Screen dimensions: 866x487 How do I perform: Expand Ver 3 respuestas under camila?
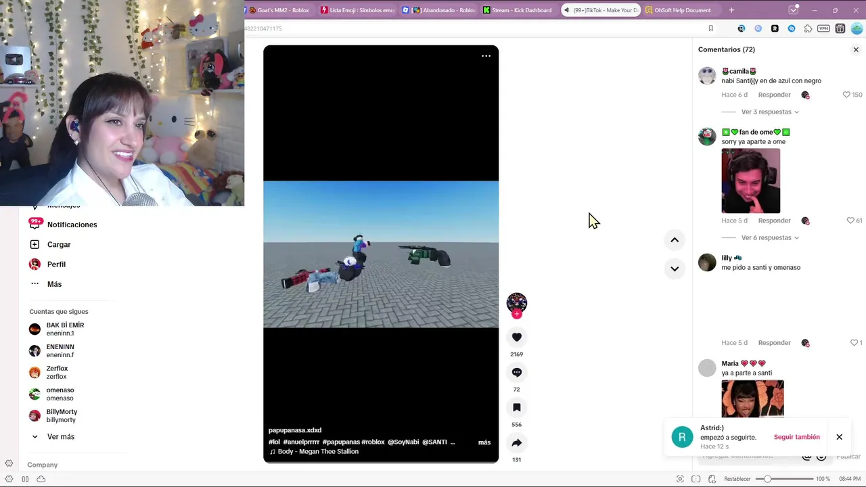770,112
